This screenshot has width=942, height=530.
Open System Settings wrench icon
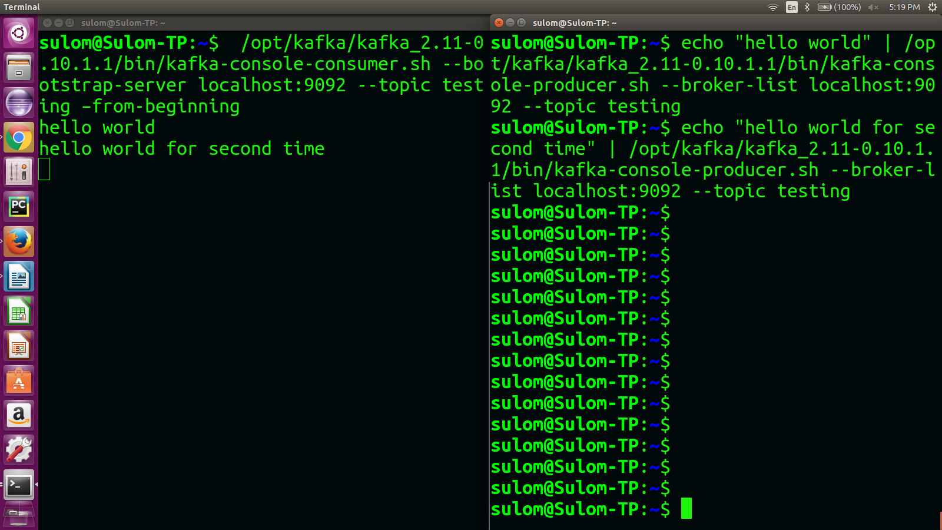pyautogui.click(x=19, y=450)
